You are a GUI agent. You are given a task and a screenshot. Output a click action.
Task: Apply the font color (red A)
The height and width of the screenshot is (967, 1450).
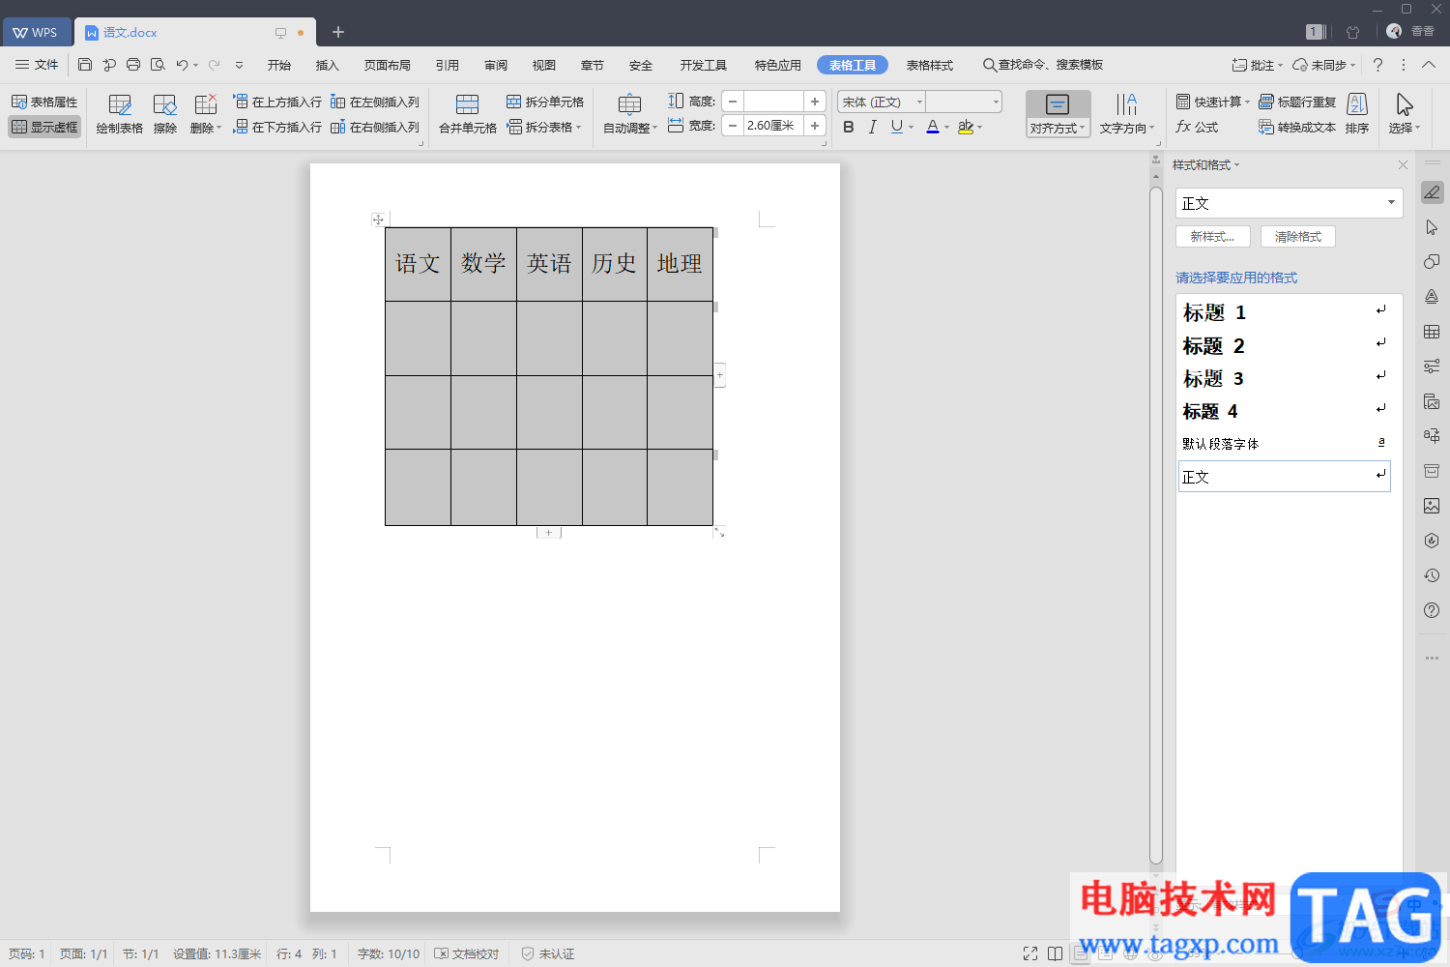(933, 127)
